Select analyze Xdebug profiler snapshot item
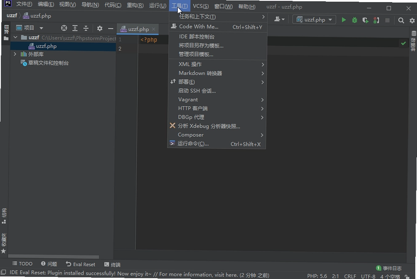Screen dimensions: 417x279 coord(217,126)
